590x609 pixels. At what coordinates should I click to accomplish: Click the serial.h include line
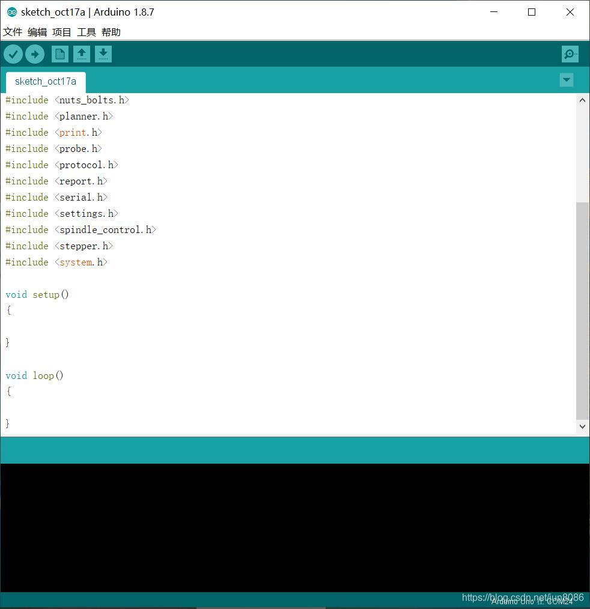[x=56, y=198]
